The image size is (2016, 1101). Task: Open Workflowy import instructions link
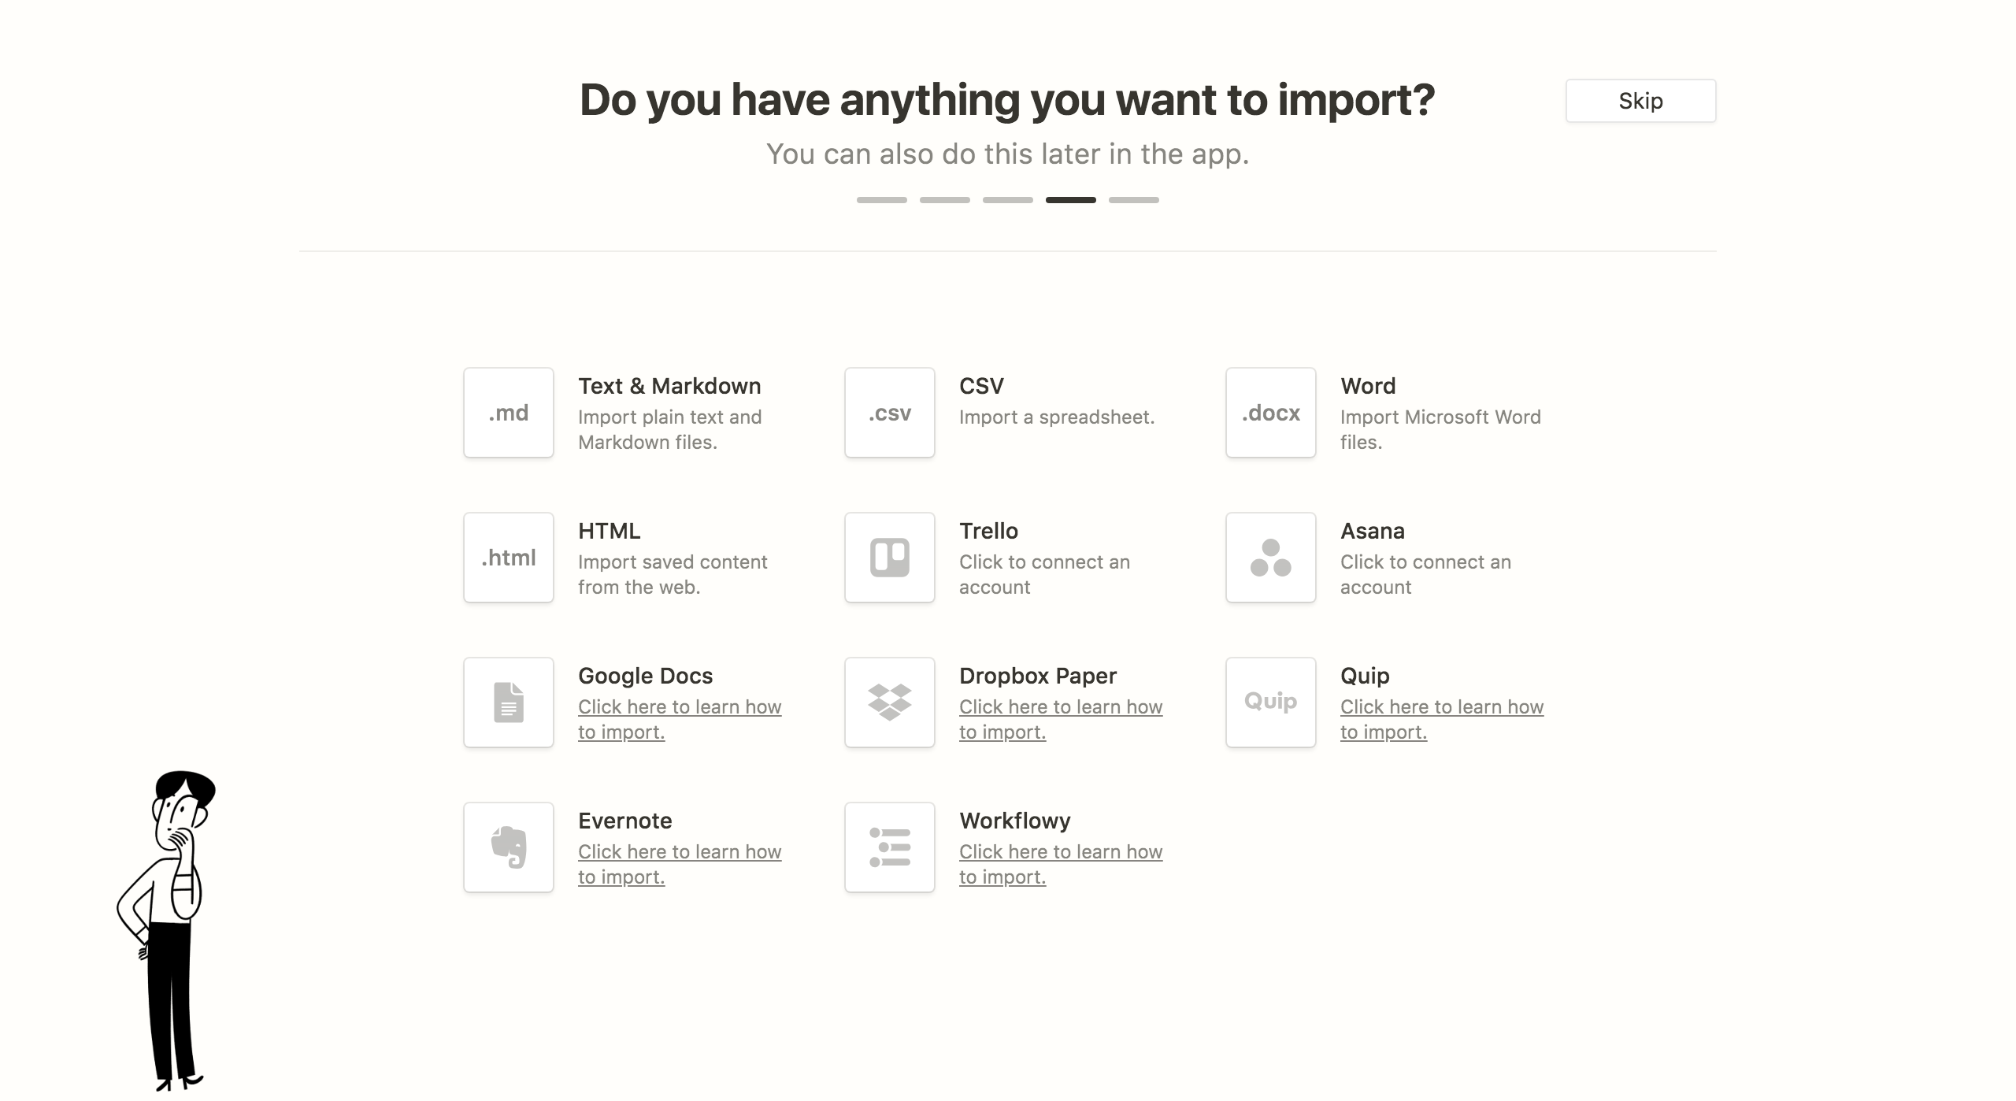coord(1061,864)
